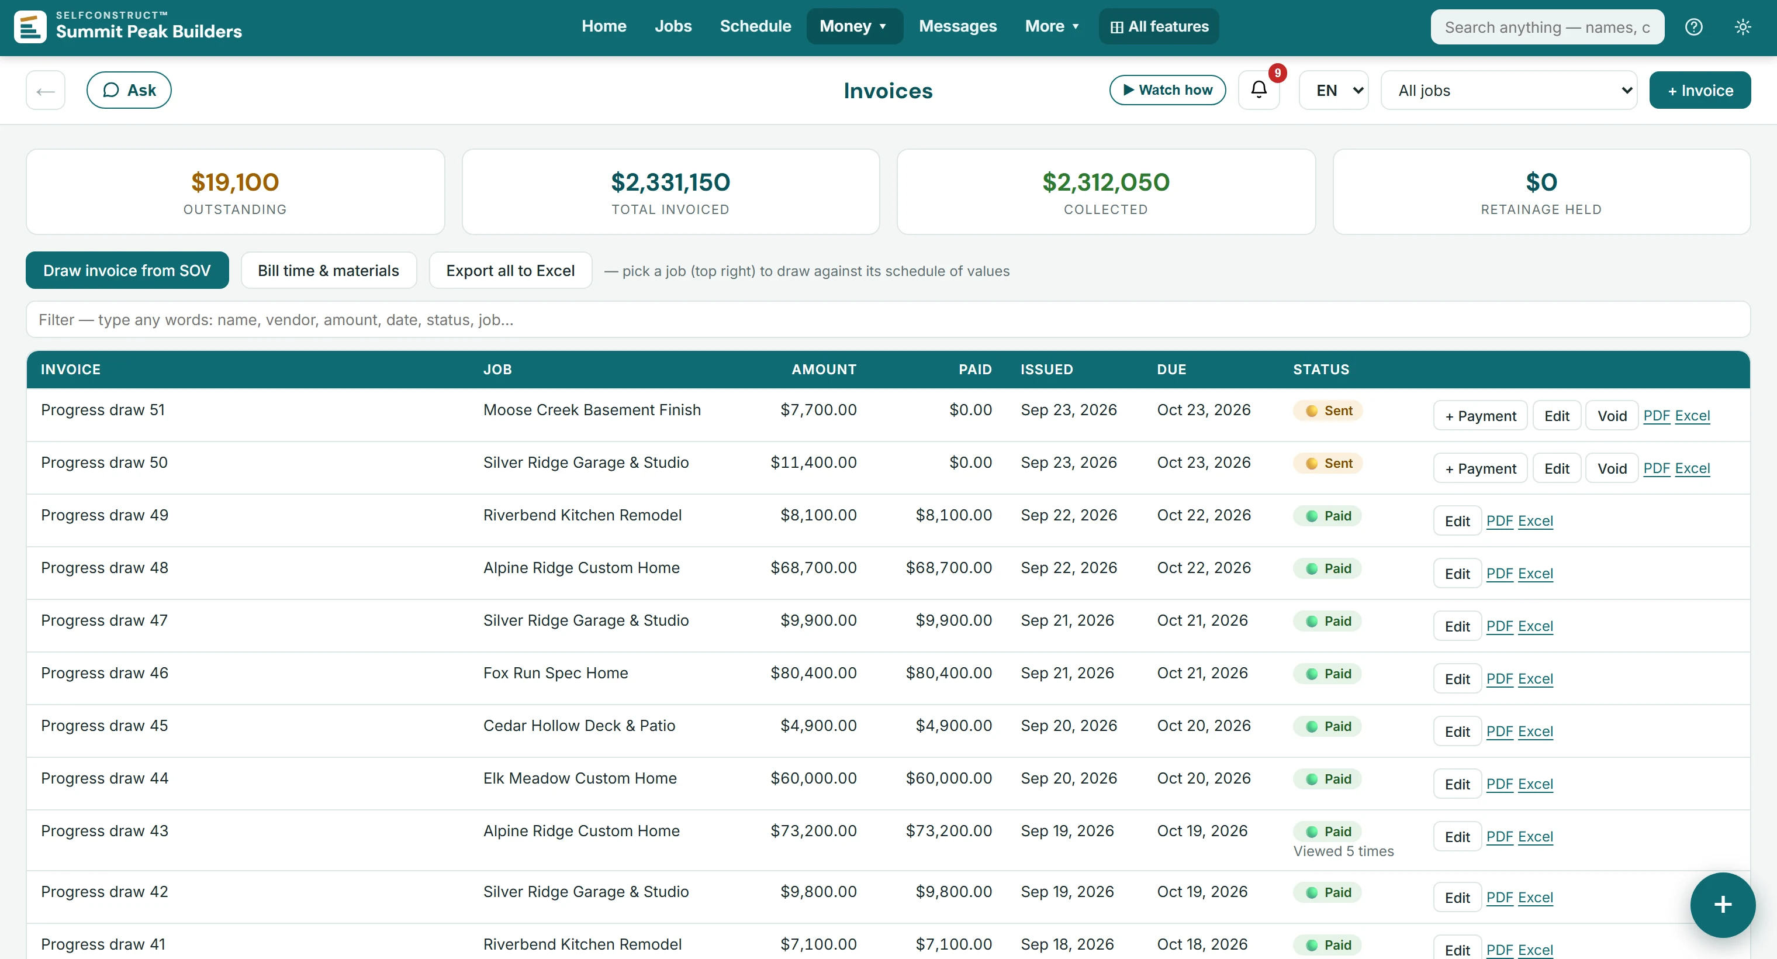Click Bill time & materials button
This screenshot has width=1777, height=959.
[329, 271]
